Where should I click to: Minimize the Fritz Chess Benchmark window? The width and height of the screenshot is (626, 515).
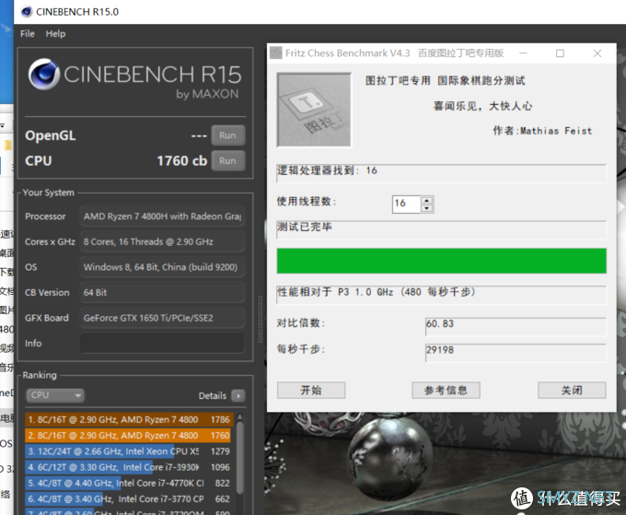tap(524, 53)
